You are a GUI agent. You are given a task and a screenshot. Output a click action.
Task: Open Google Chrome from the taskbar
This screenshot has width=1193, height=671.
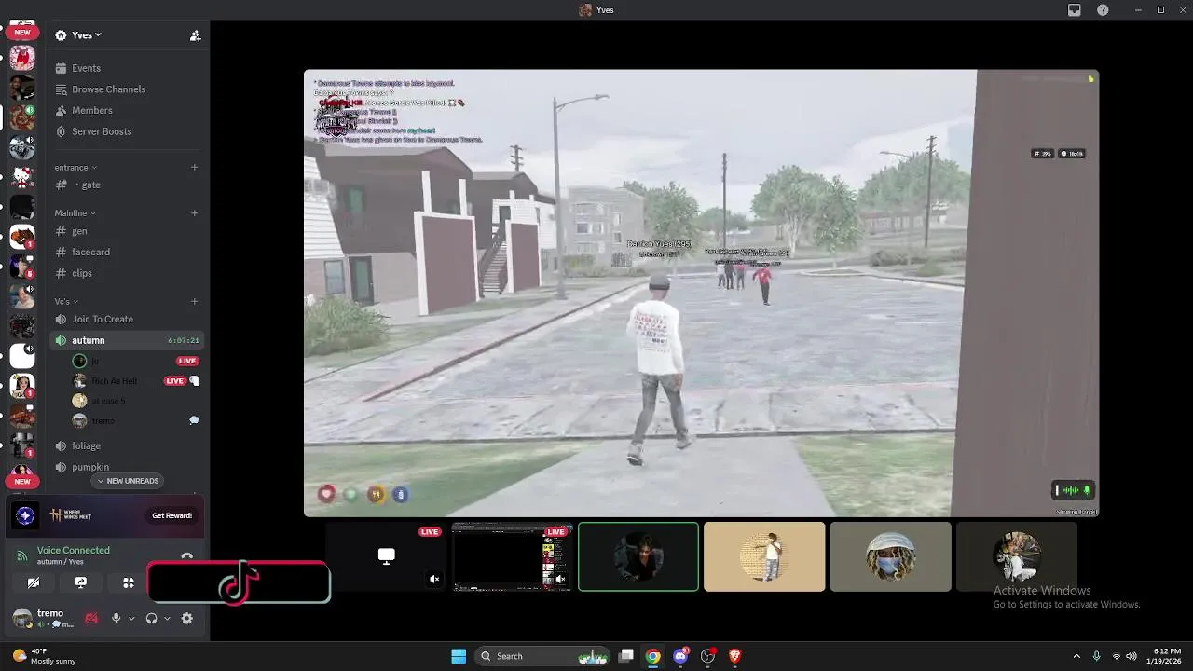[x=653, y=656]
